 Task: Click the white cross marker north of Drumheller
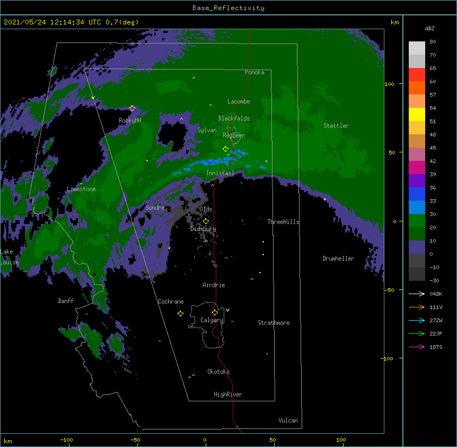point(324,199)
